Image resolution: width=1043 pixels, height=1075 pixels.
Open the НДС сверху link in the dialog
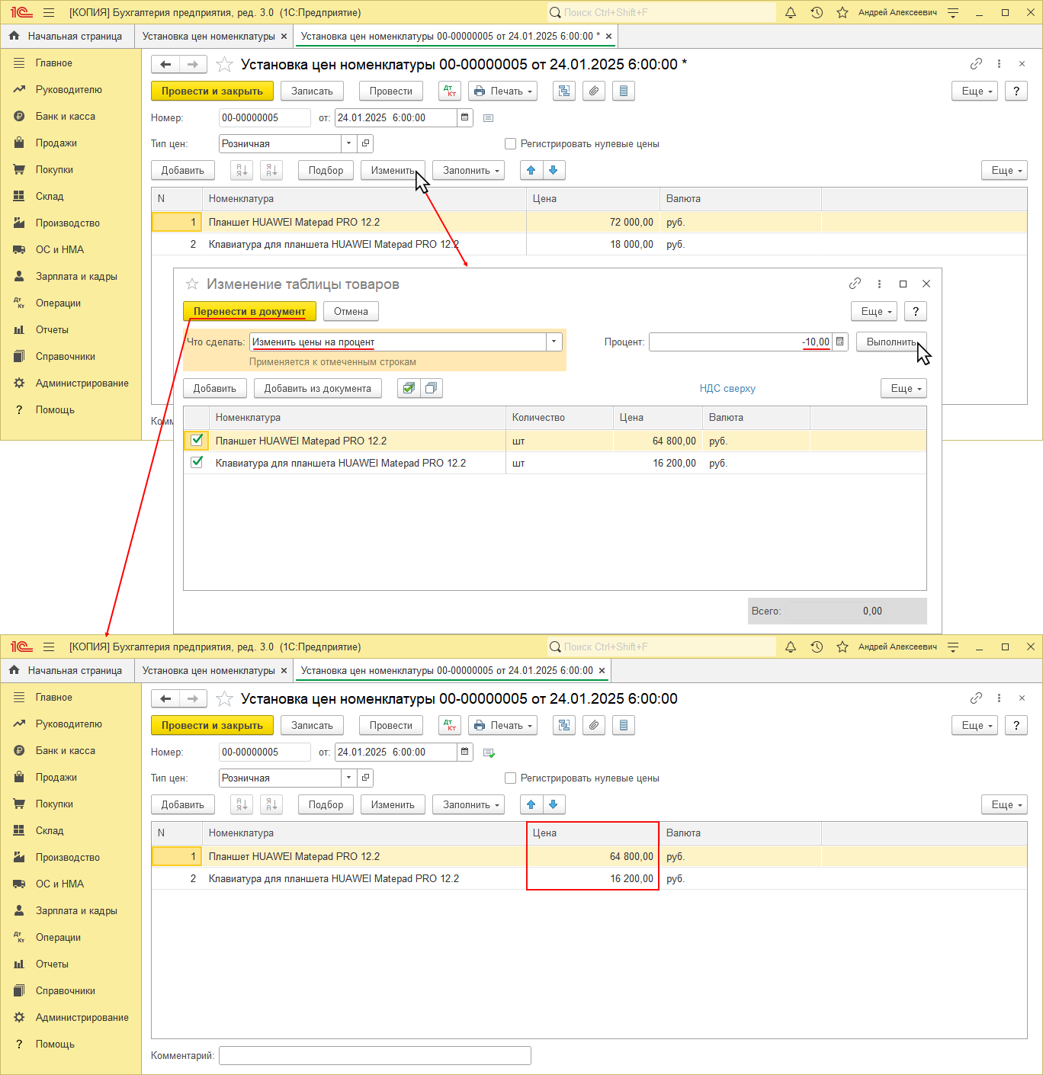[x=727, y=388]
